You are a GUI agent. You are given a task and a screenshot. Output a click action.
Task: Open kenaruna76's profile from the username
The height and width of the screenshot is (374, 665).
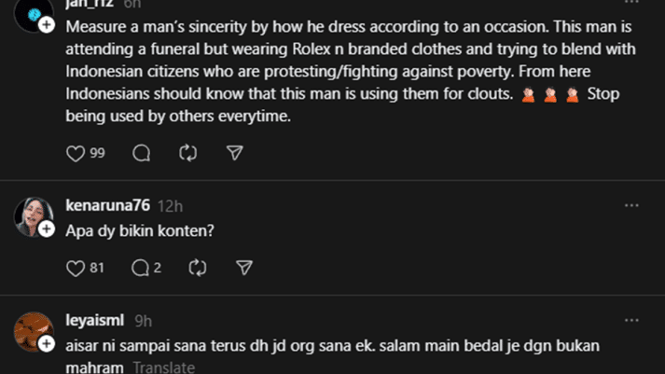[x=108, y=205]
